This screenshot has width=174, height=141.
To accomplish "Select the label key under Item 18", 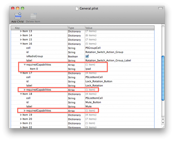I will (x=29, y=106).
